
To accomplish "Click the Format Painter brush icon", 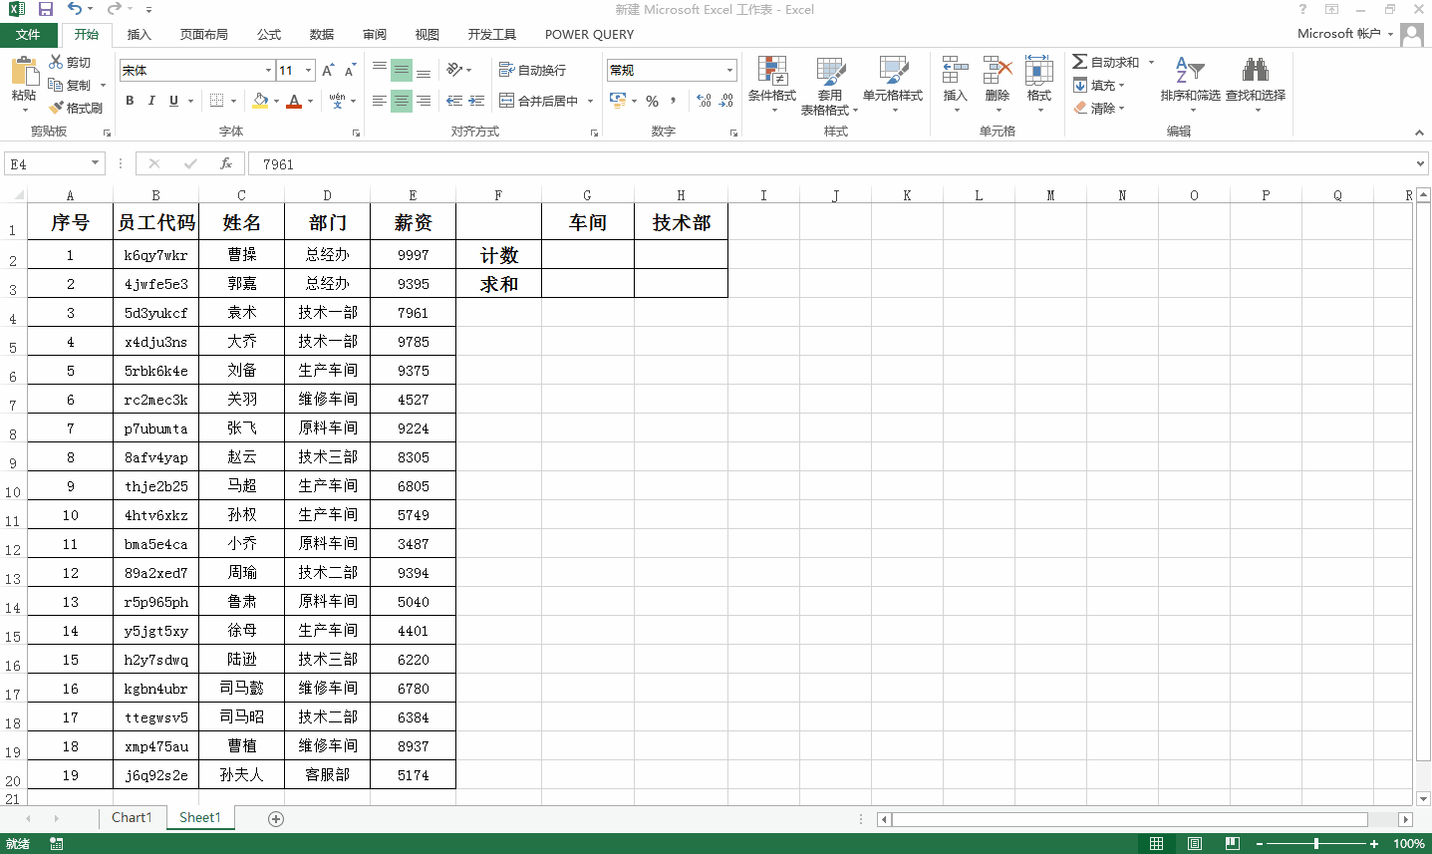I will pos(57,108).
